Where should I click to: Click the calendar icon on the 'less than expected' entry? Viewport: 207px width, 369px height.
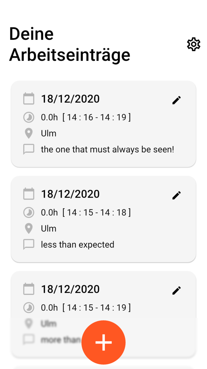[x=29, y=194]
